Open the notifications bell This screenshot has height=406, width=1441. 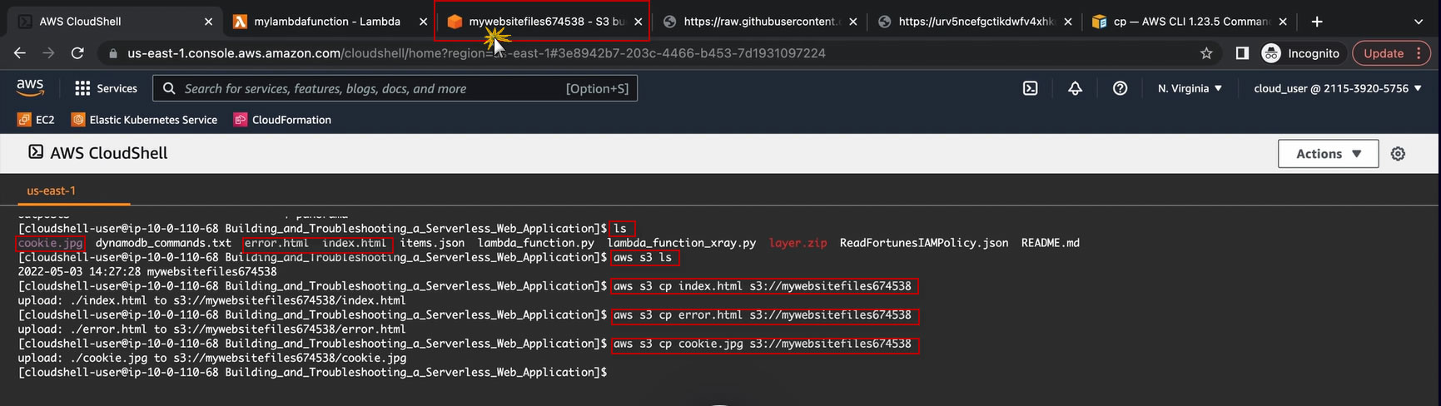tap(1075, 88)
